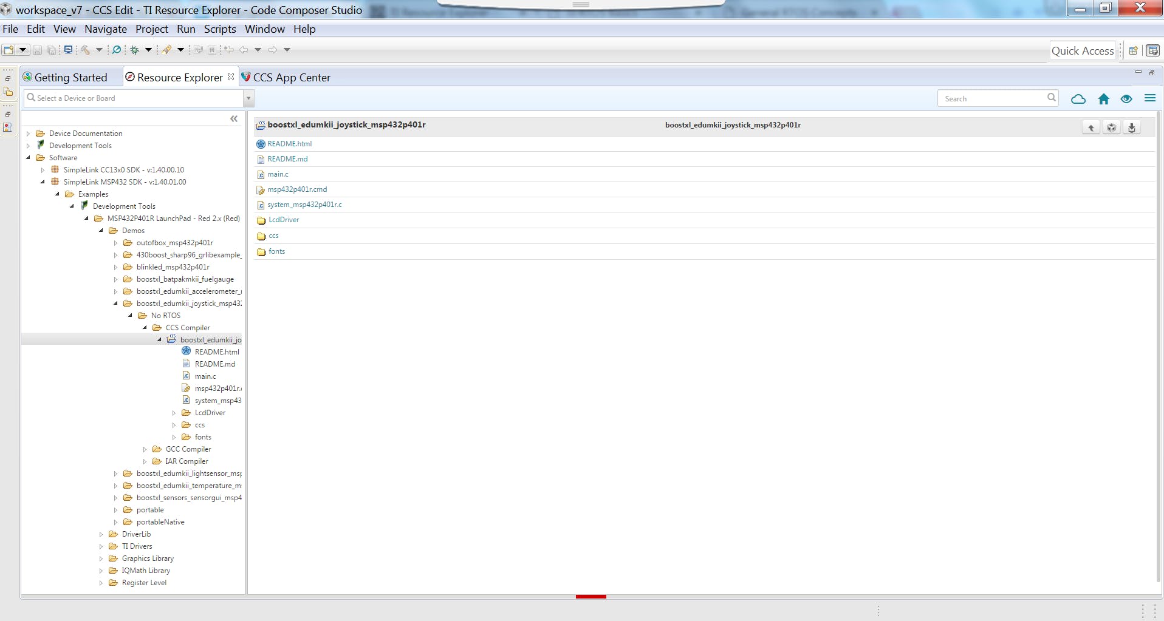The height and width of the screenshot is (621, 1164).
Task: Click the Quick Access field
Action: pos(1083,51)
